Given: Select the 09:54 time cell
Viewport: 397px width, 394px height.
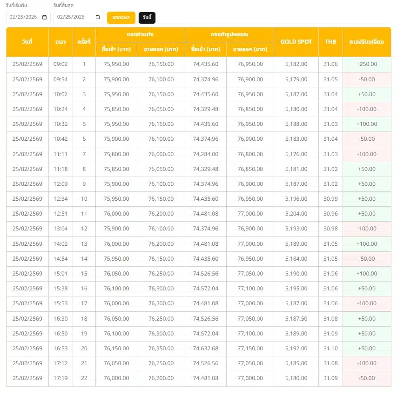Looking at the screenshot, I should coord(61,79).
